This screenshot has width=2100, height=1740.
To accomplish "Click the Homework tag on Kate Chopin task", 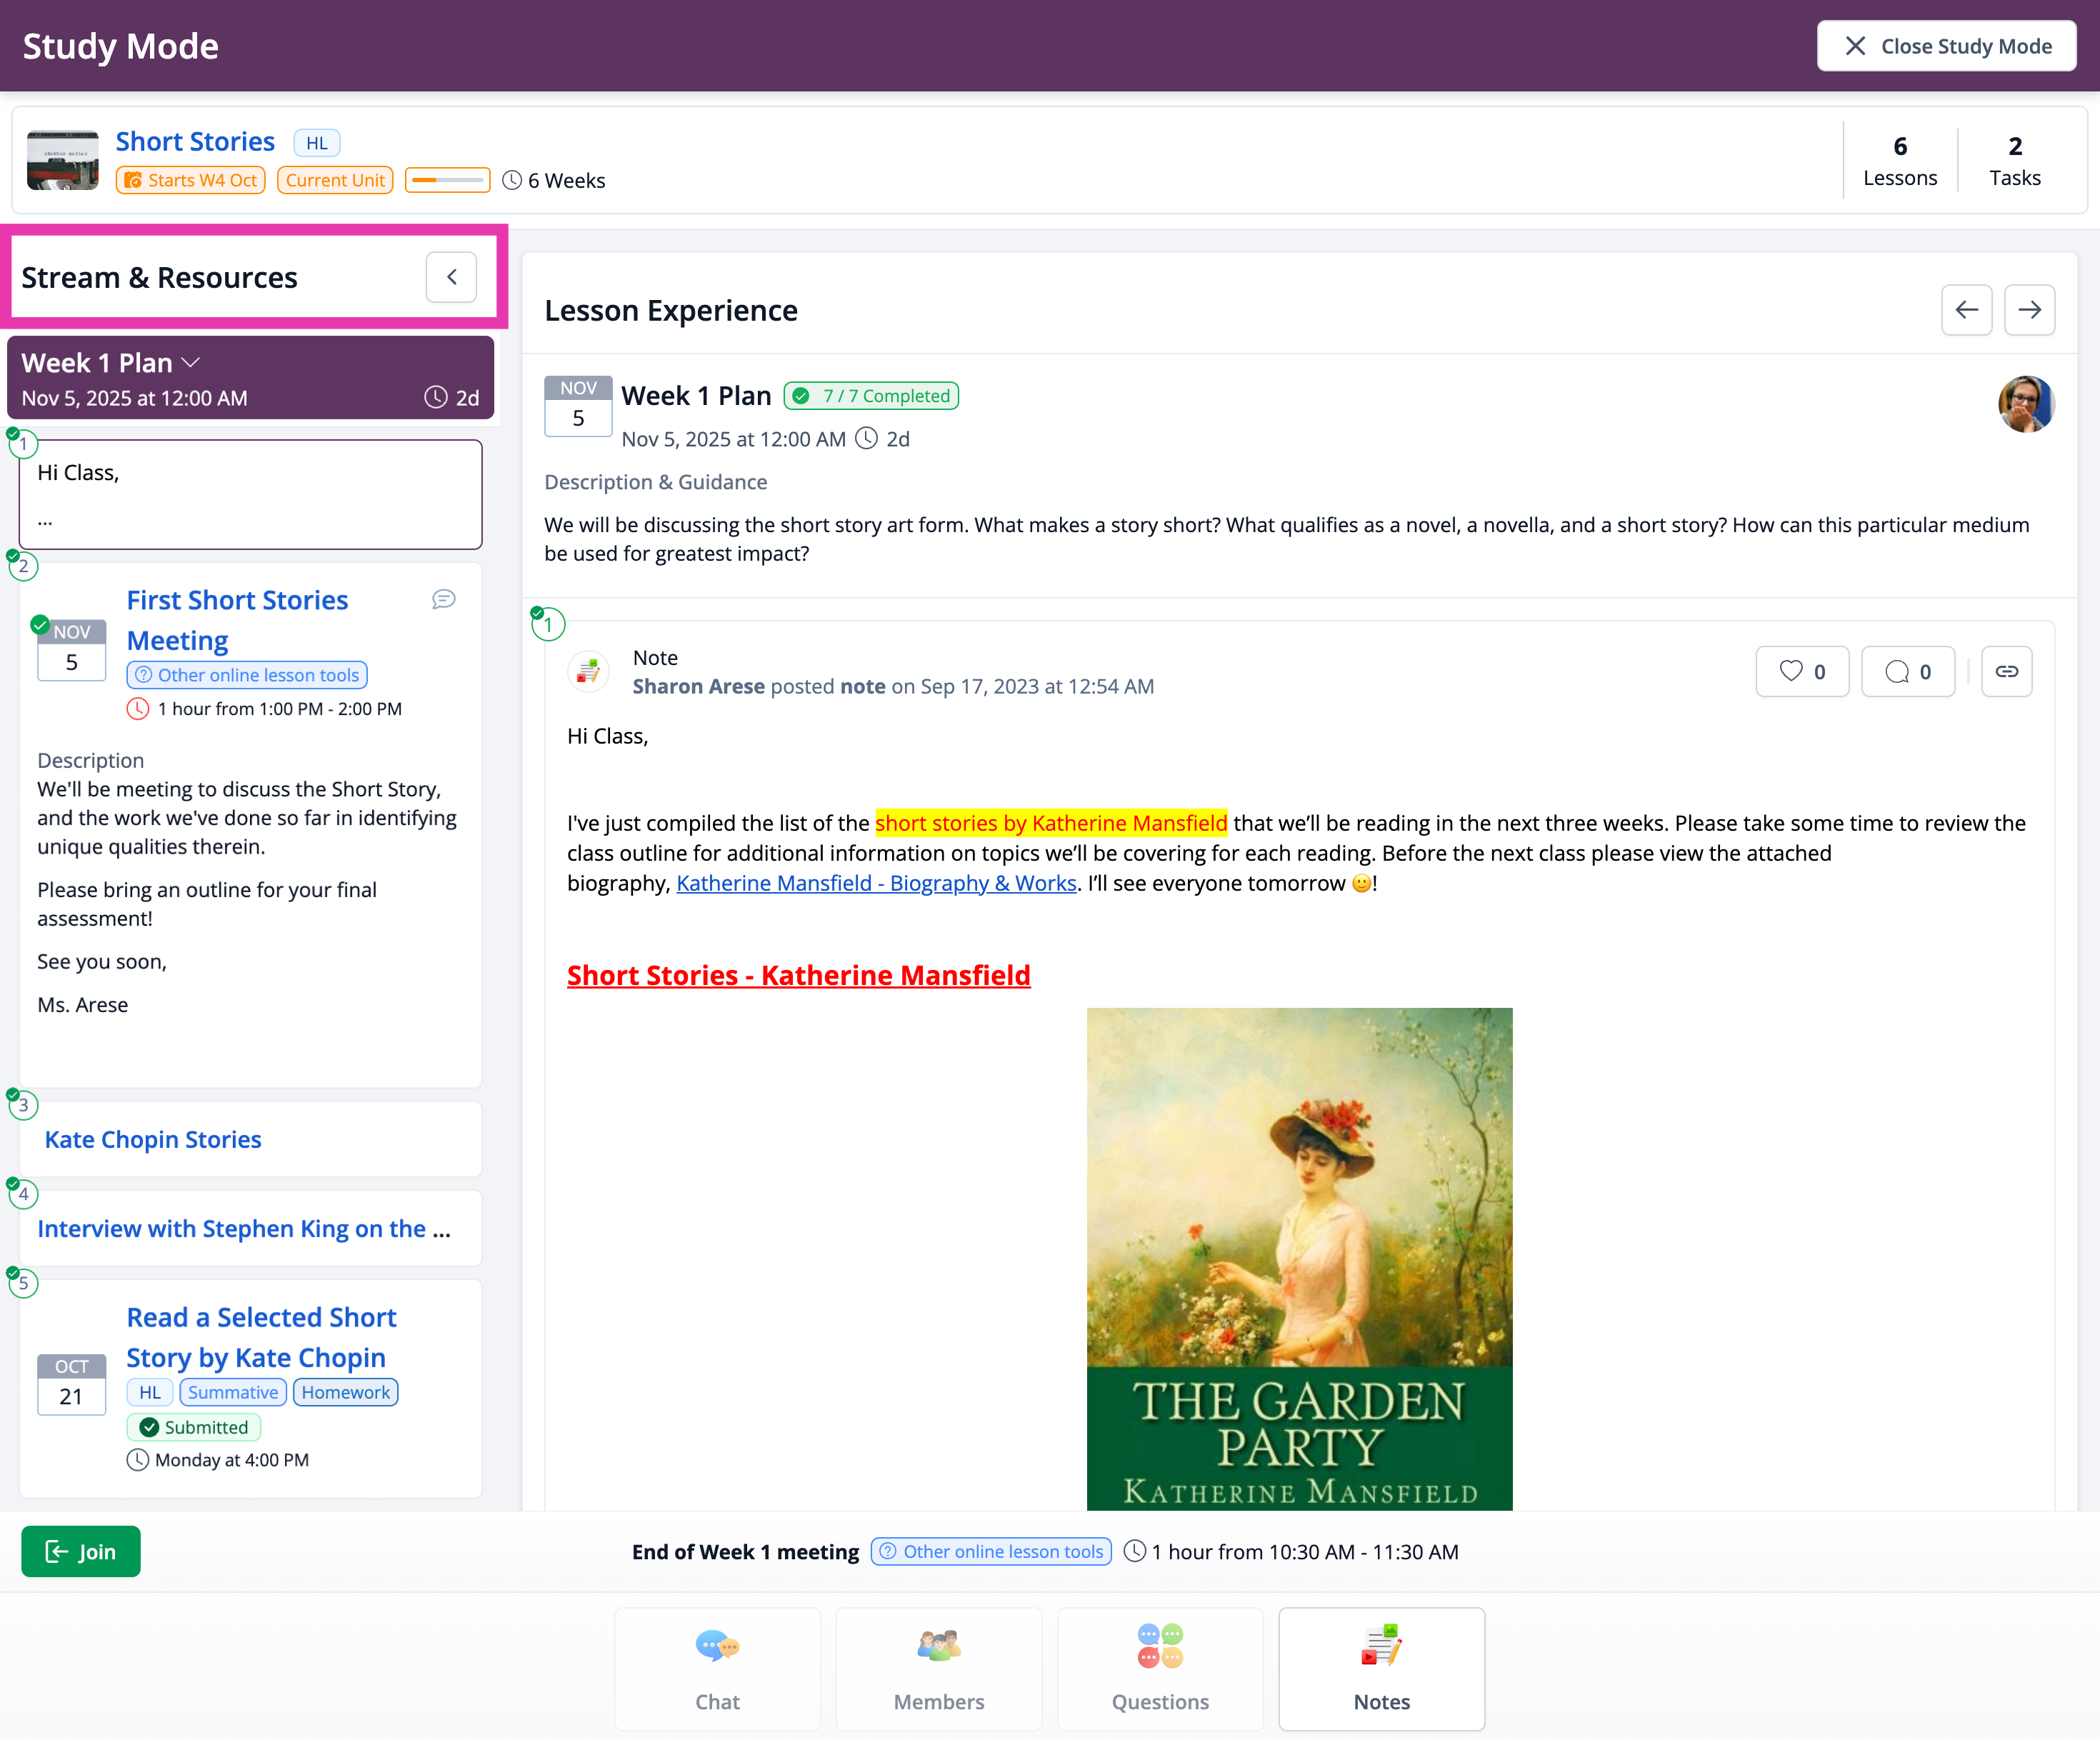I will click(x=346, y=1392).
